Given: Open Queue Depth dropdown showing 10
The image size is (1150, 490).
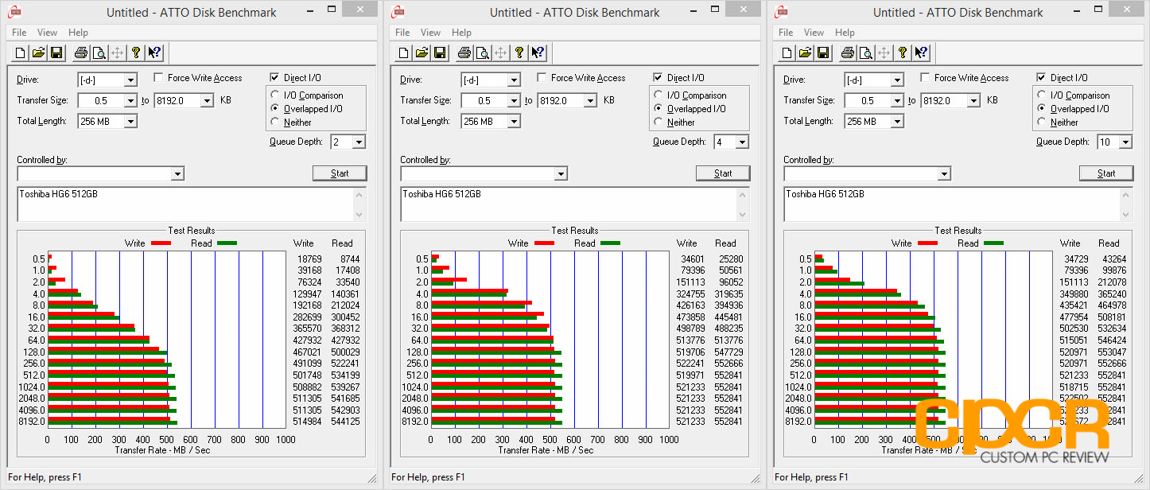Looking at the screenshot, I should 1125,142.
